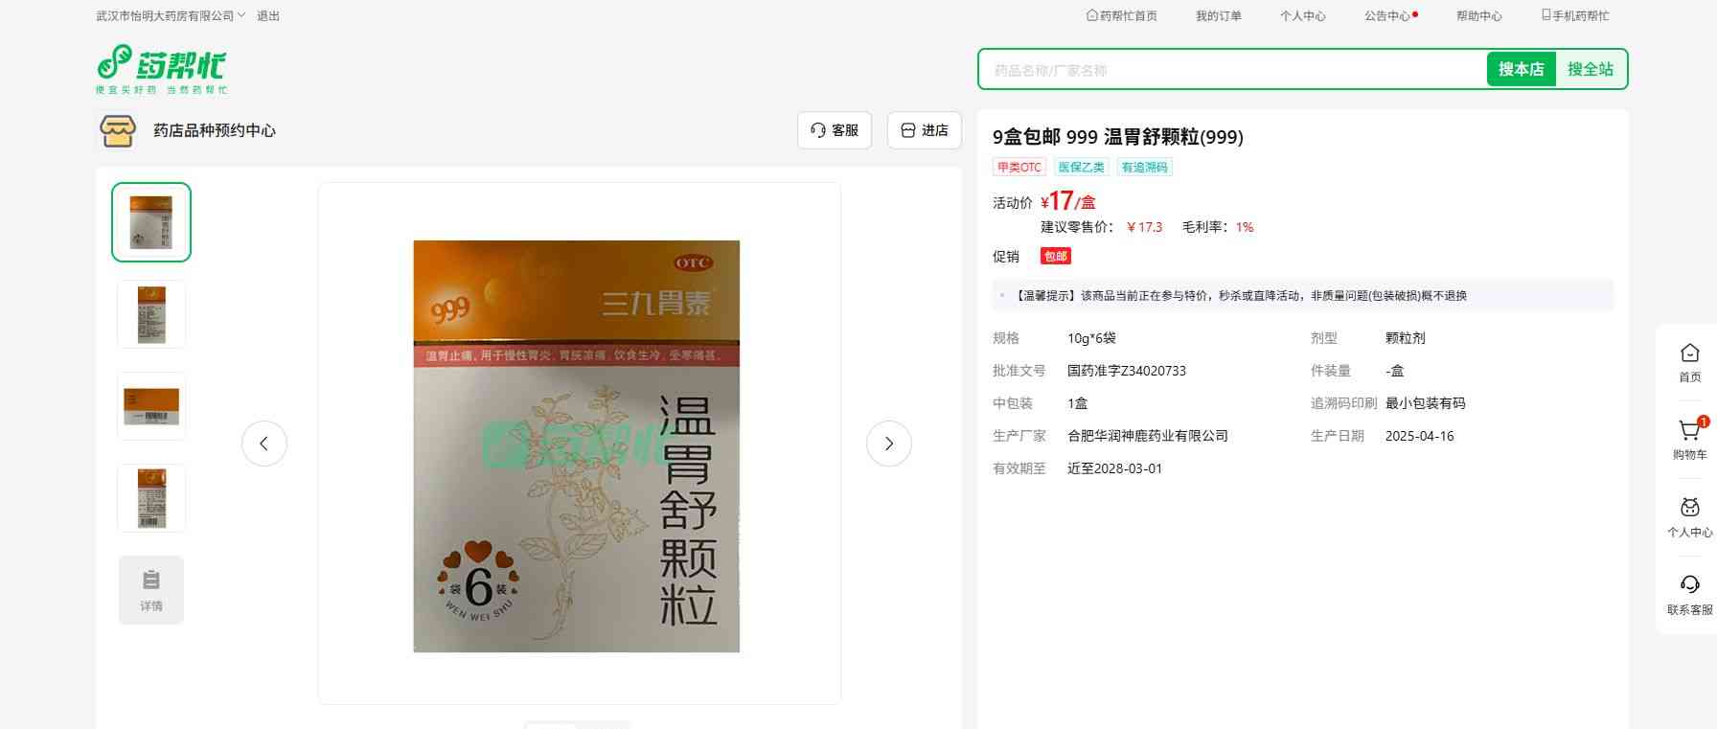Open 公告中心 in the top menu
The image size is (1717, 729).
(x=1387, y=16)
